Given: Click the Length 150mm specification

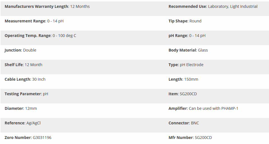Looking at the screenshot, I should (183, 79).
